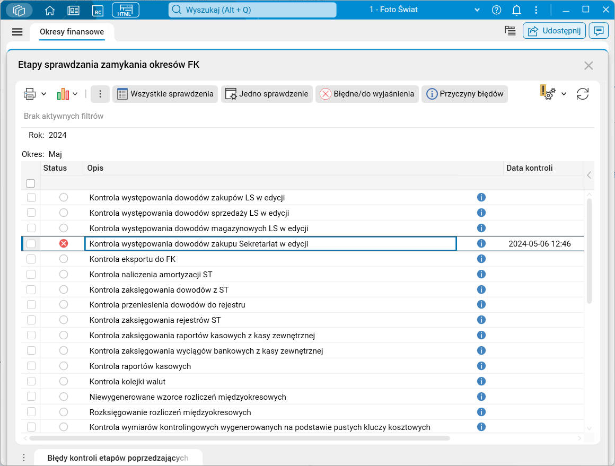Expand the print icon dropdown arrow
The height and width of the screenshot is (466, 615).
42,93
